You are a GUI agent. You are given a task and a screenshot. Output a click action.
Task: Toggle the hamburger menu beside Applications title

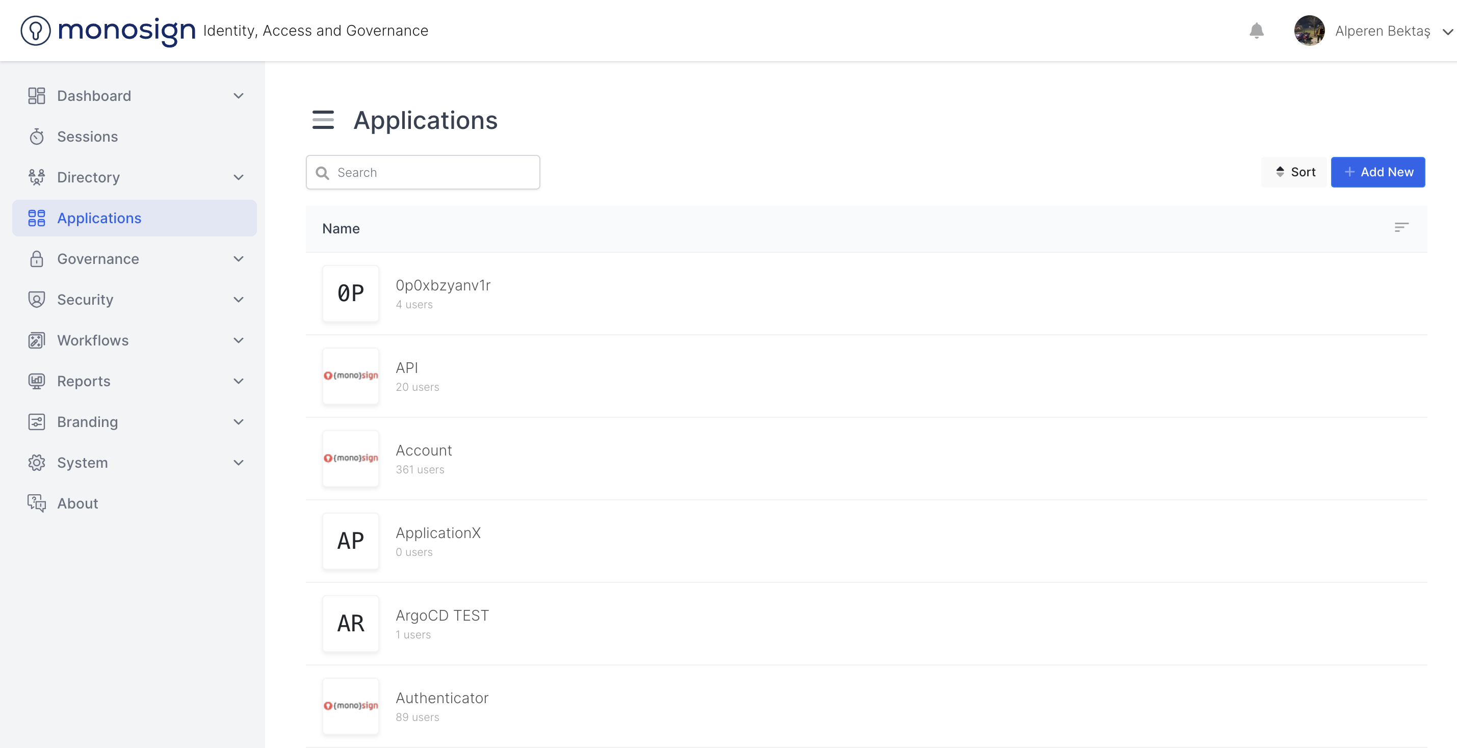[x=323, y=120]
